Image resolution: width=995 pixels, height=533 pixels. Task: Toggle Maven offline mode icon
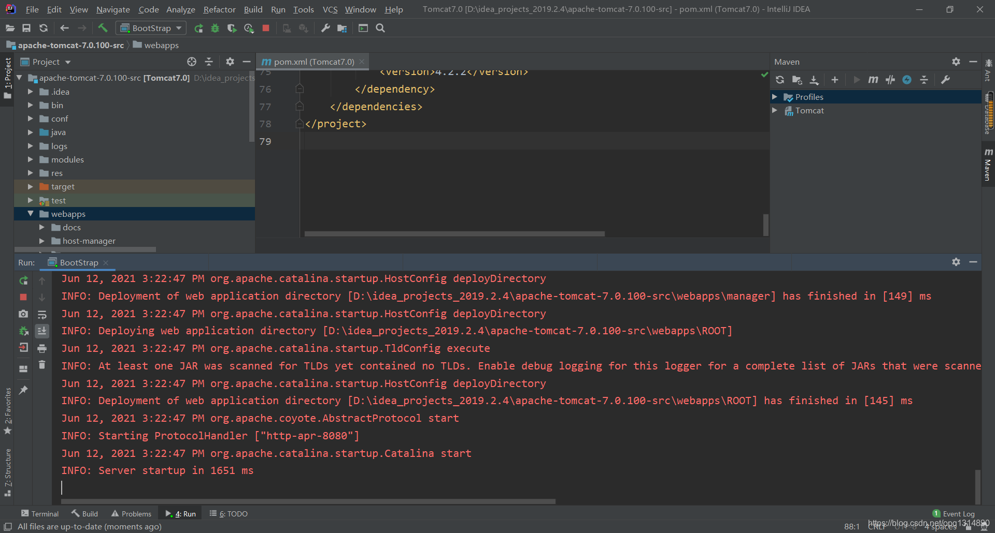click(x=890, y=80)
